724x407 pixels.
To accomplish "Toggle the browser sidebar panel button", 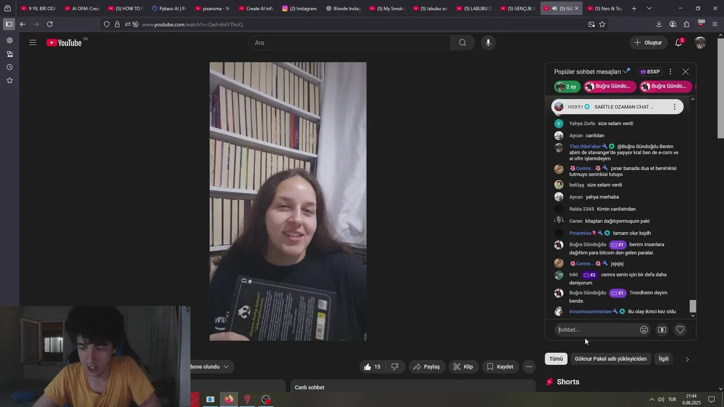I will [8, 24].
